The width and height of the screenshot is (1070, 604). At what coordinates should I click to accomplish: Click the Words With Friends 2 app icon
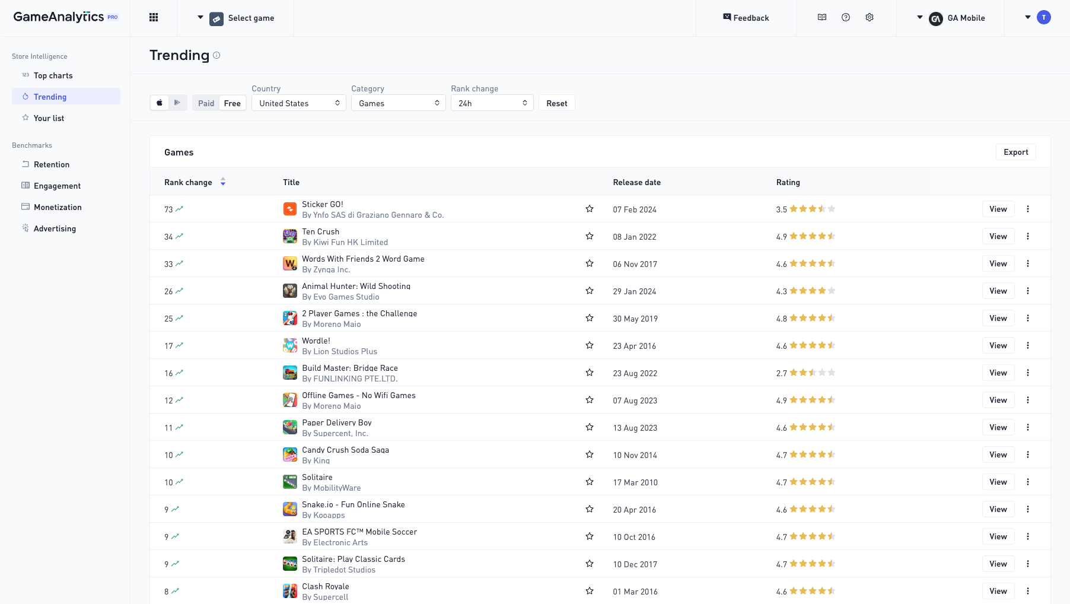[290, 263]
